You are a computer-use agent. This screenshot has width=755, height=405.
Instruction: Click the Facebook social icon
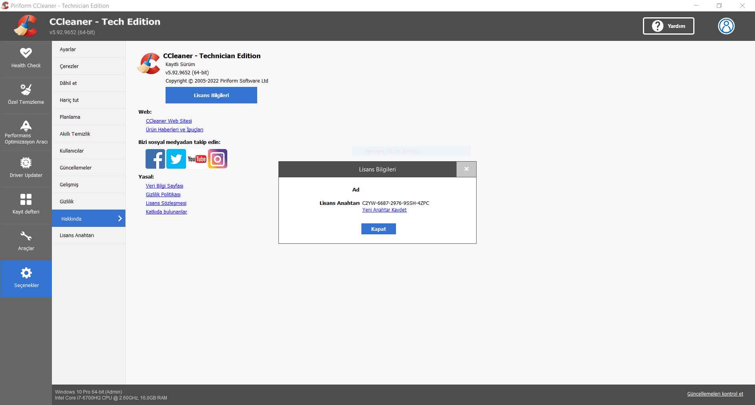155,159
